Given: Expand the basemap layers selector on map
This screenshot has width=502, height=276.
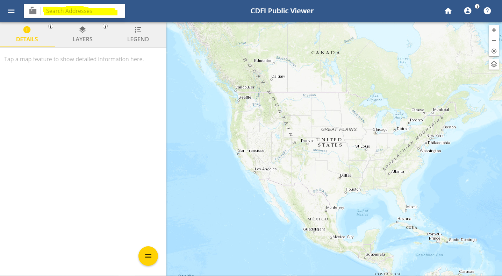Looking at the screenshot, I should tap(494, 64).
